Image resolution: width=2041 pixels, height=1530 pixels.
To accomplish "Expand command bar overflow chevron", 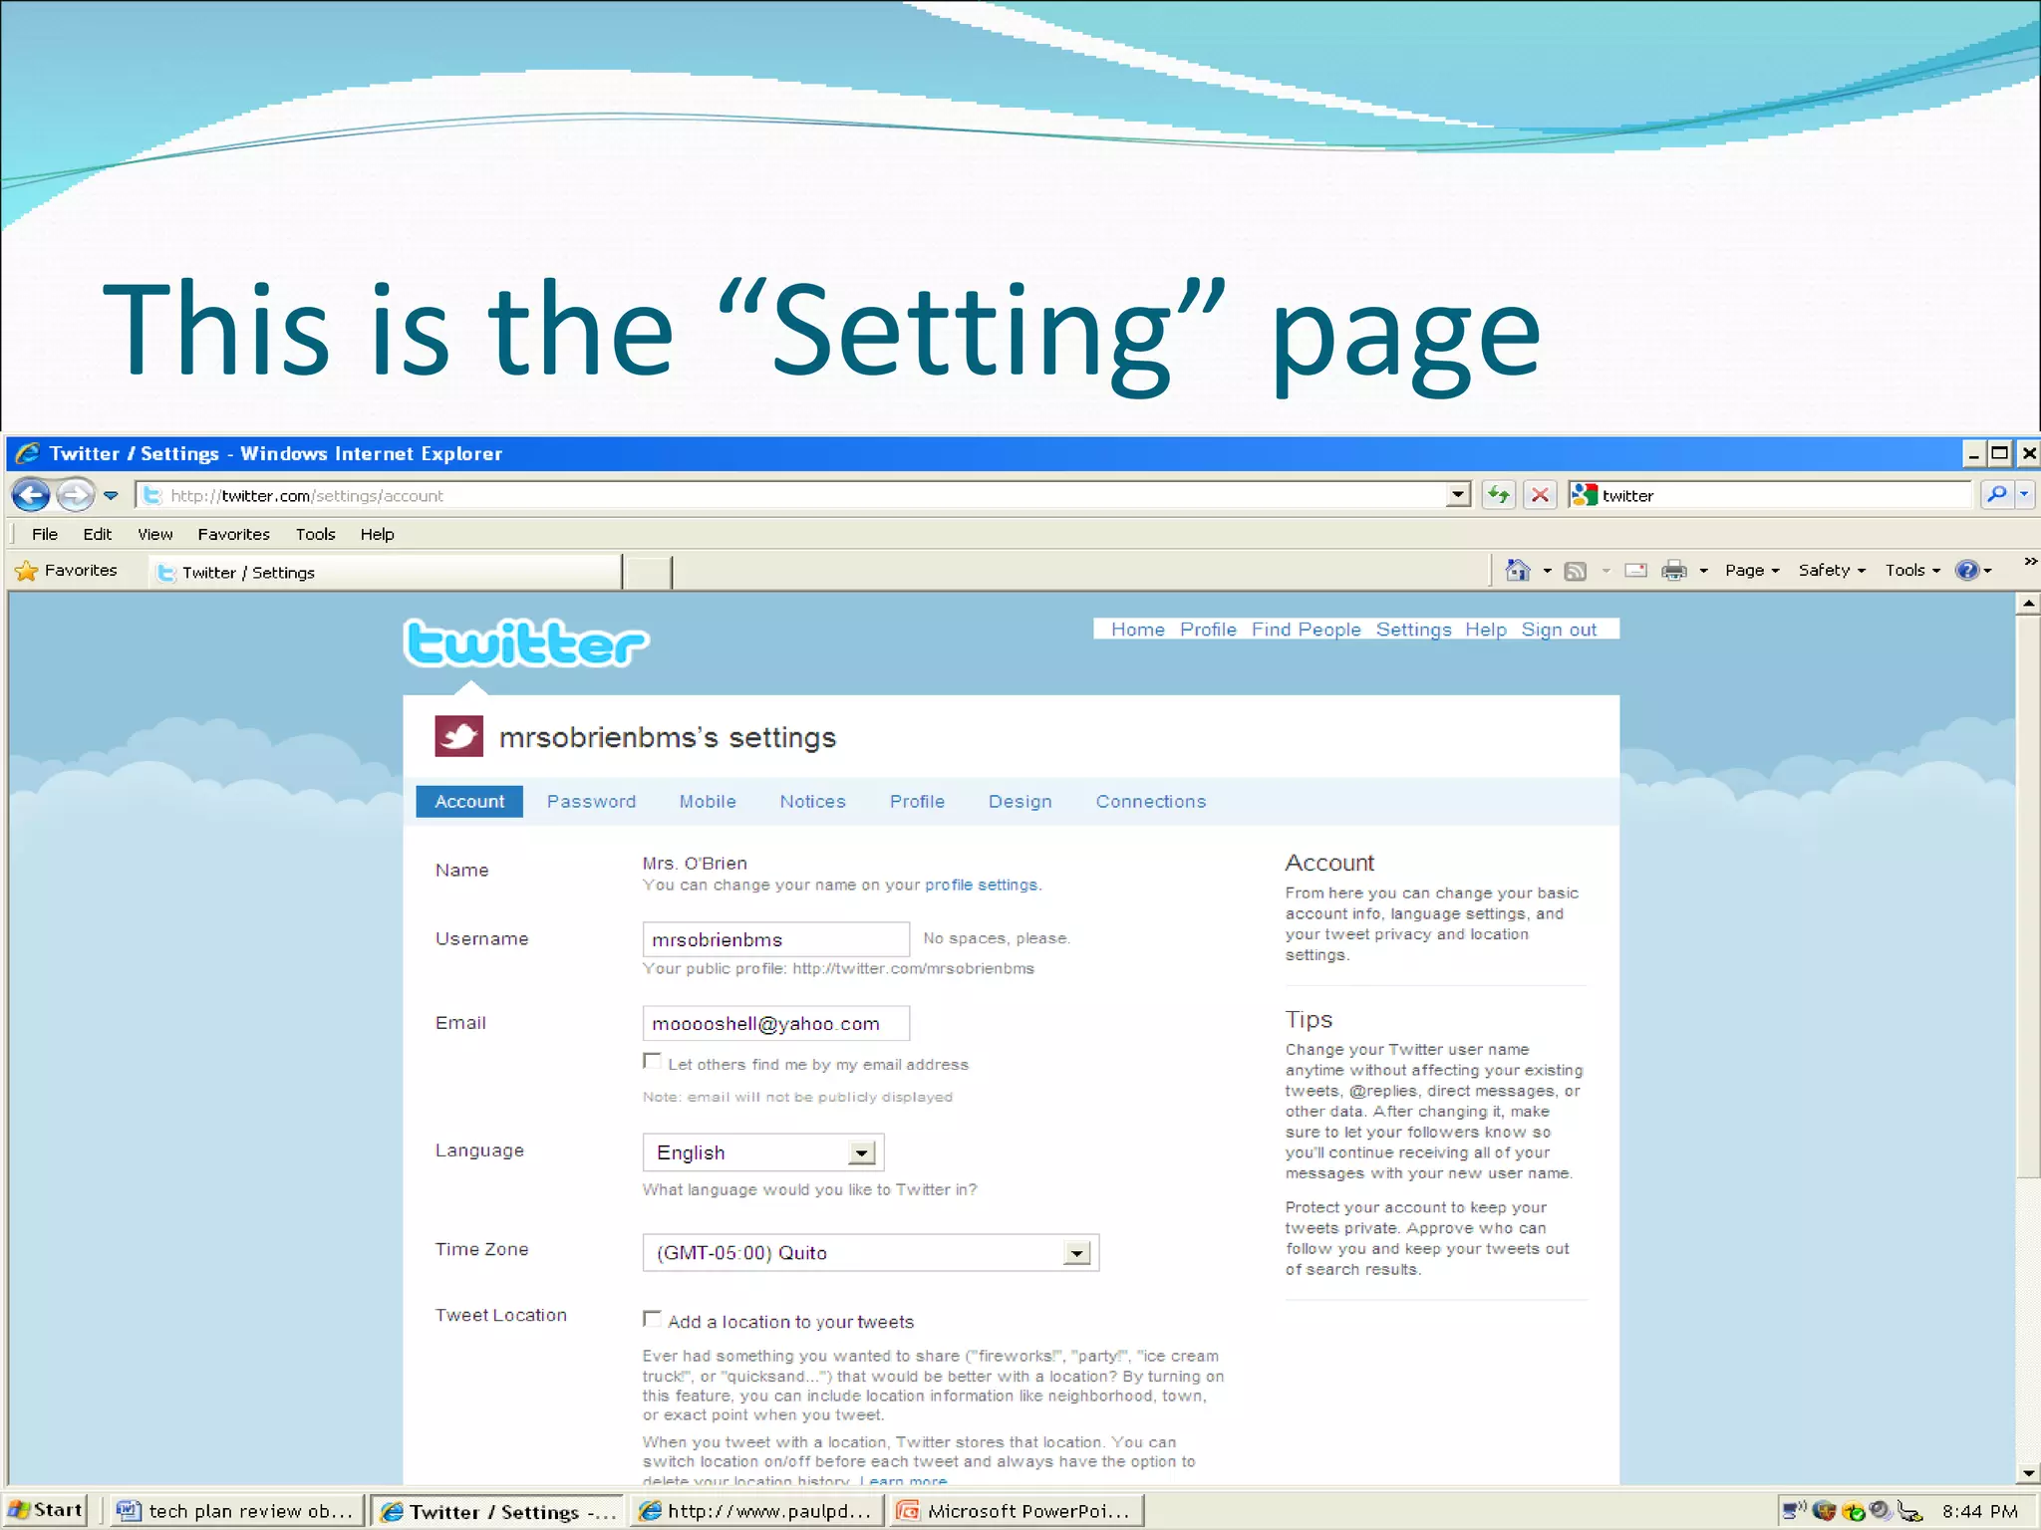I will point(2030,562).
